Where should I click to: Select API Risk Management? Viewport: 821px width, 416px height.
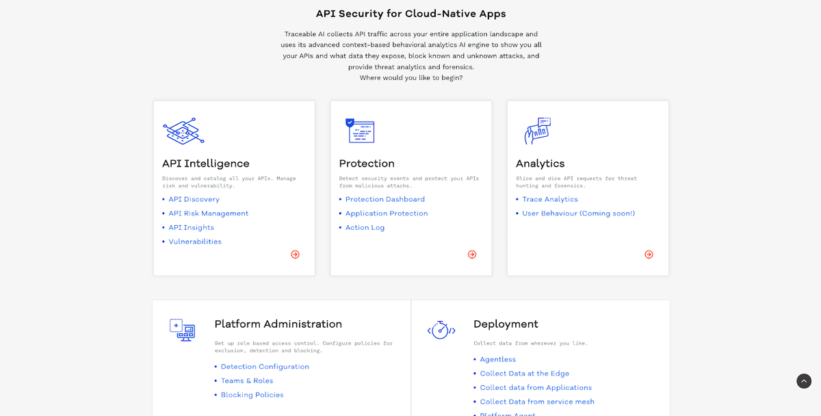pyautogui.click(x=208, y=213)
